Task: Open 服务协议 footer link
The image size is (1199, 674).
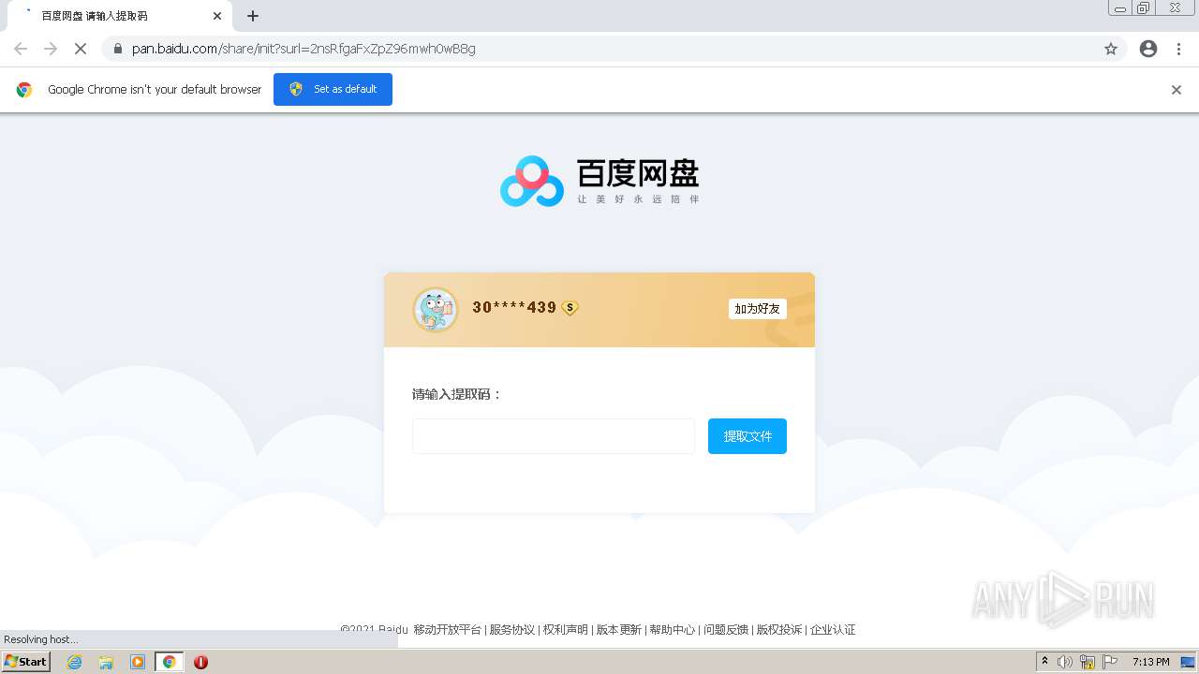Action: pos(511,630)
